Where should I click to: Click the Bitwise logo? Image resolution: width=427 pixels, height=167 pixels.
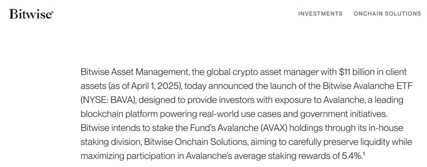30,14
